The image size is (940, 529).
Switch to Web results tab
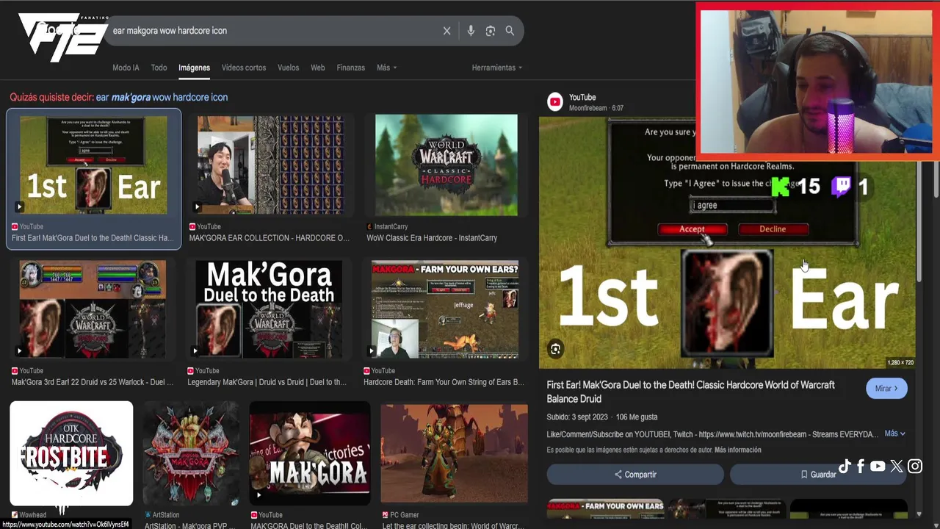point(317,68)
